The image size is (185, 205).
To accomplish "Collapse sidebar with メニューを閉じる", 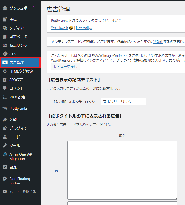I will pos(21,192).
